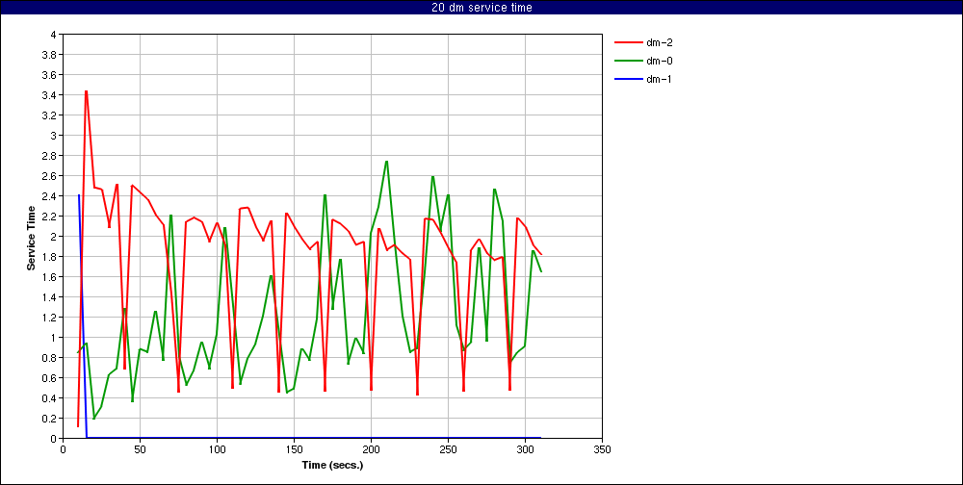Click the red dm-2 peak near 3.4
The image size is (963, 485).
86,91
